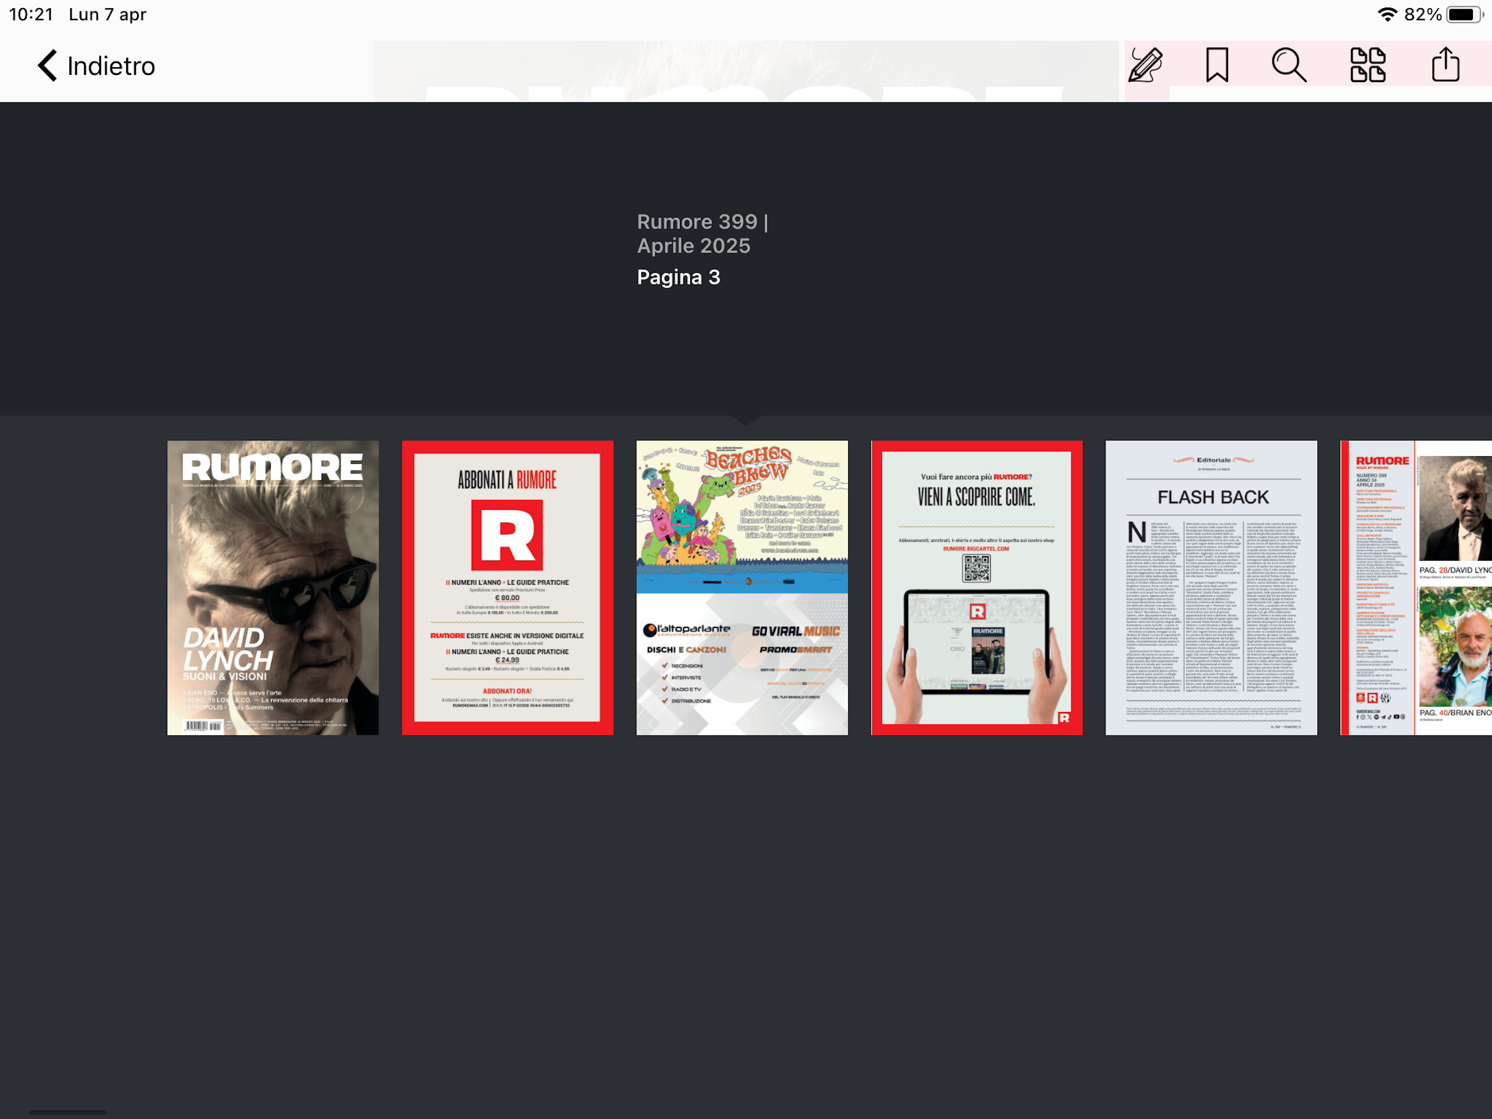Tap the Indietro back chevron
Screen dimensions: 1492x1119
coord(47,66)
